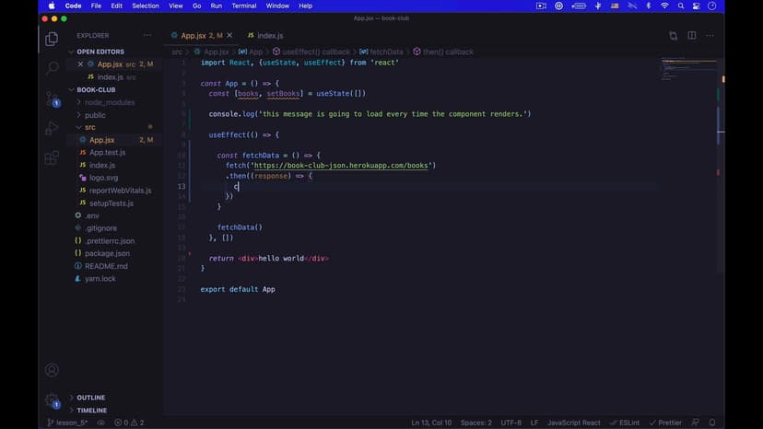Expand the Outline section

(x=90, y=398)
